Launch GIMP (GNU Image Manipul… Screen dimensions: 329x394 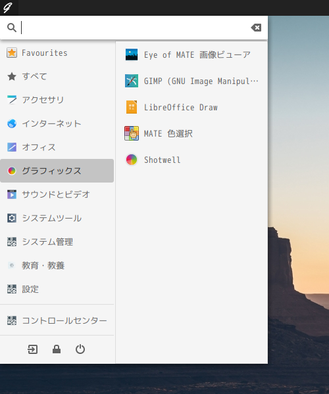coord(191,81)
